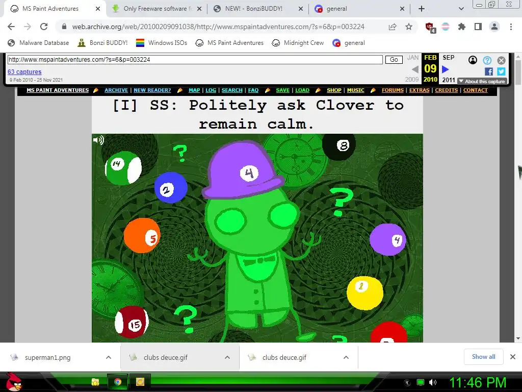Image resolution: width=522 pixels, height=392 pixels.
Task: Open the Windows ISOs bookmark
Action: point(162,43)
